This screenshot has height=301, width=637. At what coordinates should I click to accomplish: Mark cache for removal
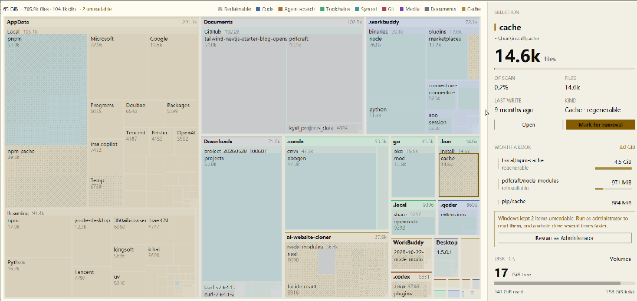click(x=600, y=124)
